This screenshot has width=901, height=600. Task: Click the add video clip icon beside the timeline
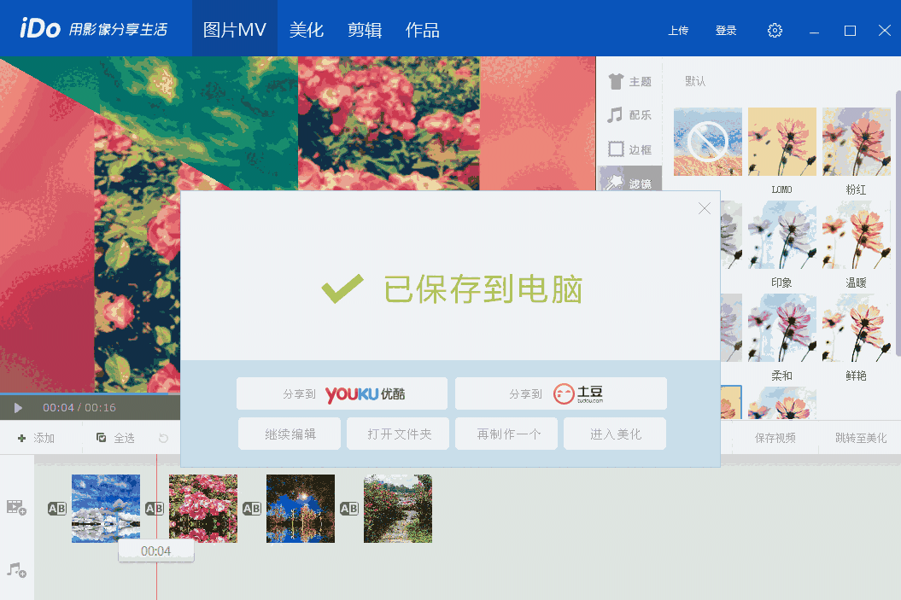15,507
